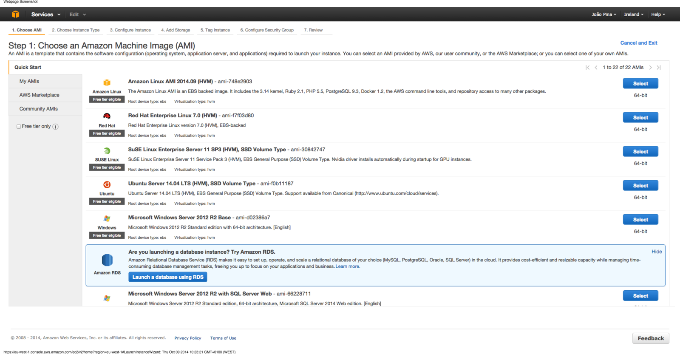This screenshot has width=680, height=354.
Task: Click the SUSE Linux logo icon
Action: coord(107,151)
